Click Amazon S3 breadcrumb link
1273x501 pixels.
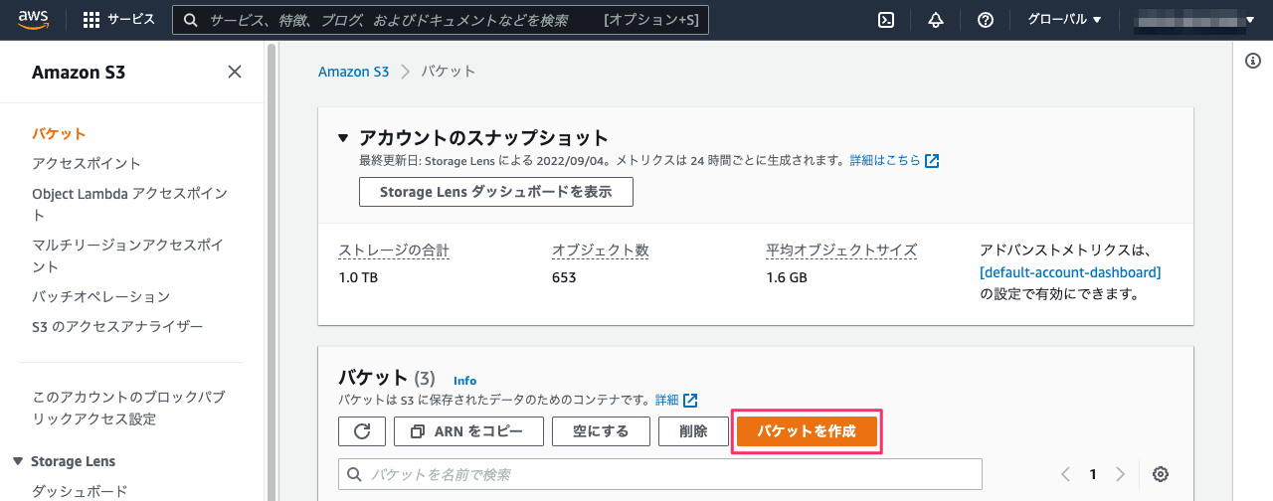(353, 72)
